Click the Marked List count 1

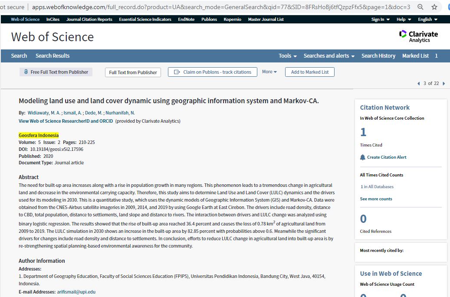click(436, 56)
